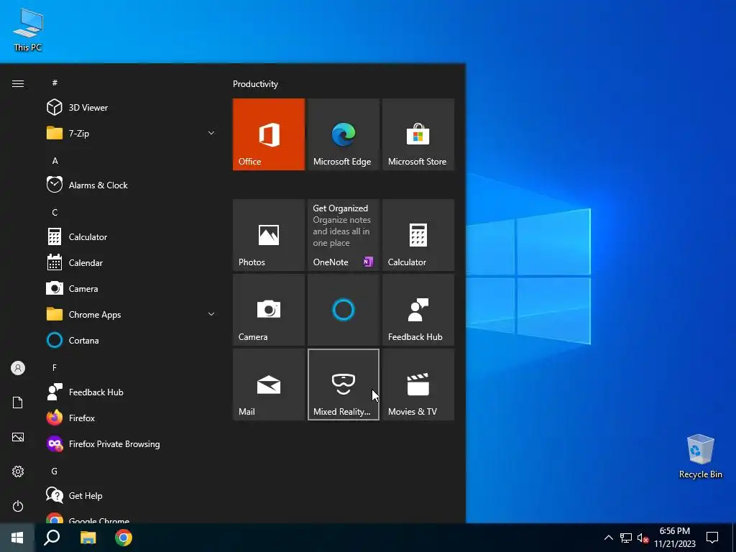Open the Photos tile

click(269, 235)
